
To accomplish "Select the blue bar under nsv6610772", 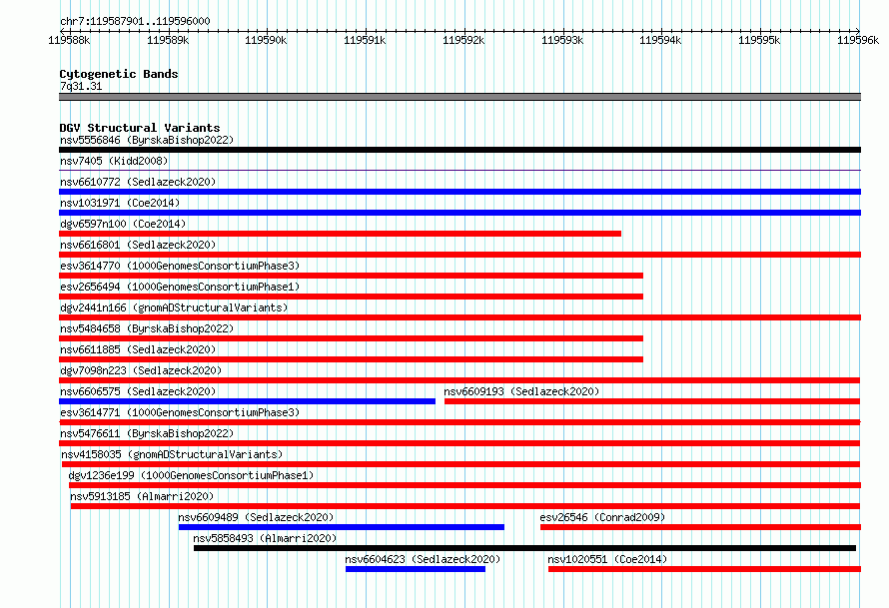I will [x=459, y=192].
